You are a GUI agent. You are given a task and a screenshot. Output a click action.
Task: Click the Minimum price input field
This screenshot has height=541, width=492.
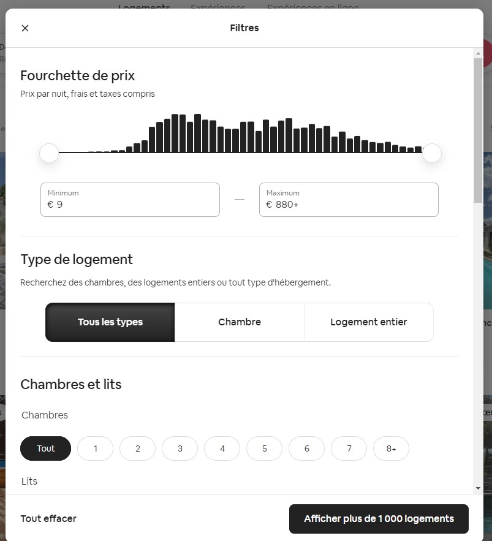tap(130, 200)
